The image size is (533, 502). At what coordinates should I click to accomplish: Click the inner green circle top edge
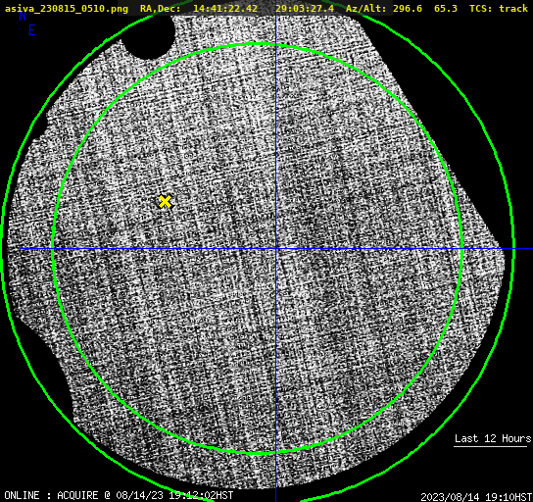[x=258, y=44]
